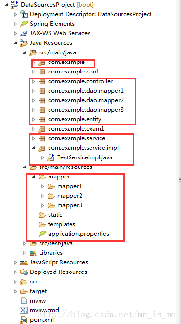Image resolution: width=181 pixels, height=324 pixels.
Task: Expand the Spring Elements node
Action: point(15,24)
